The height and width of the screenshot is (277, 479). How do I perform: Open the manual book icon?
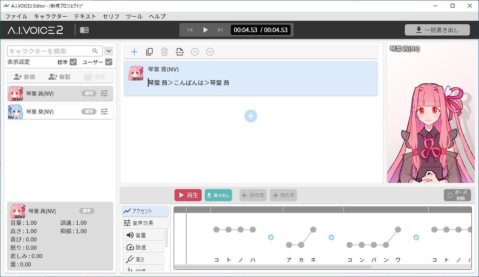(x=84, y=30)
